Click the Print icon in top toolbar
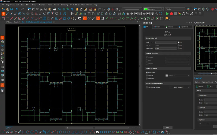 click(x=55, y=9)
